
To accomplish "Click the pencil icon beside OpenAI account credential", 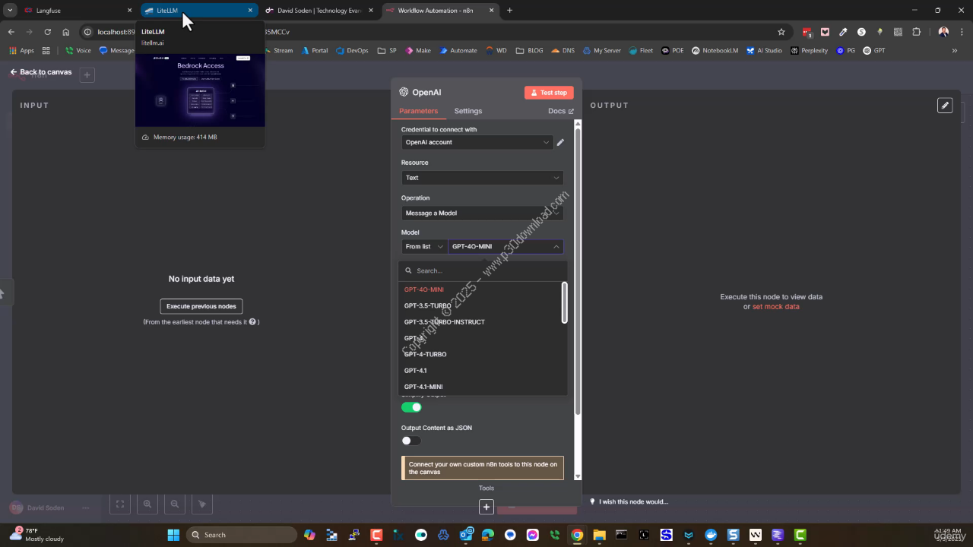I will coord(560,142).
